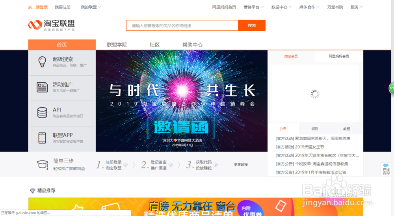Screen dimensions: 394x216
Task: Open the 帮助中心 tab
Action: pyautogui.click(x=193, y=45)
